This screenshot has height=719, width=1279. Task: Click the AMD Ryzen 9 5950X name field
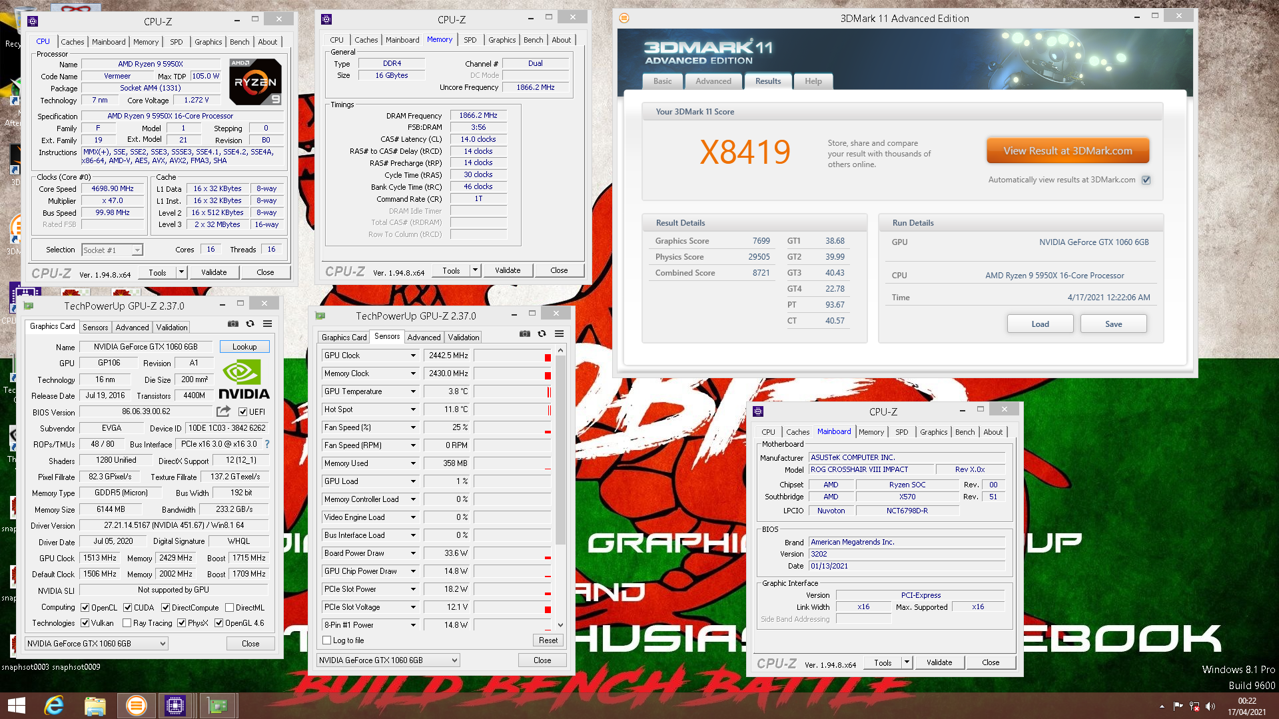tap(151, 65)
